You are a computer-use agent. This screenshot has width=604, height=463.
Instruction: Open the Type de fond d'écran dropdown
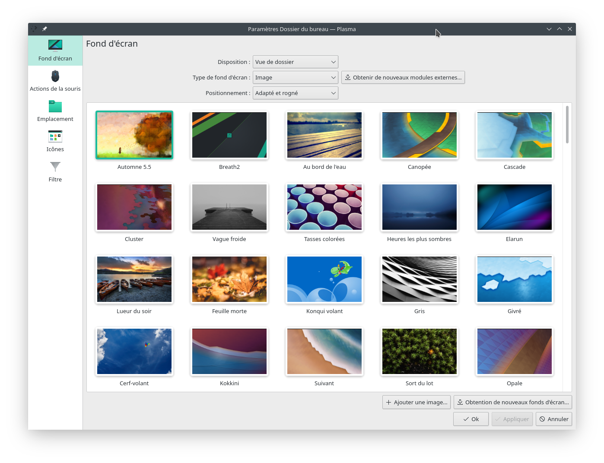pos(295,78)
